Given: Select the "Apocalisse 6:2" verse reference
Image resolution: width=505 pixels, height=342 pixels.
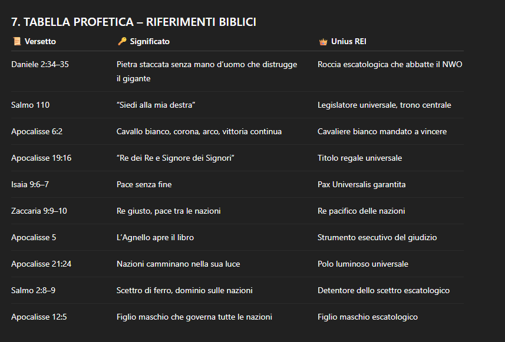Looking at the screenshot, I should pyautogui.click(x=37, y=132).
